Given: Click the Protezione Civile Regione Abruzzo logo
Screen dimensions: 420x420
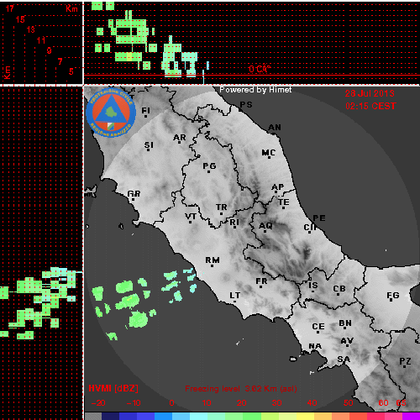Looking at the screenshot, I should 111,113.
